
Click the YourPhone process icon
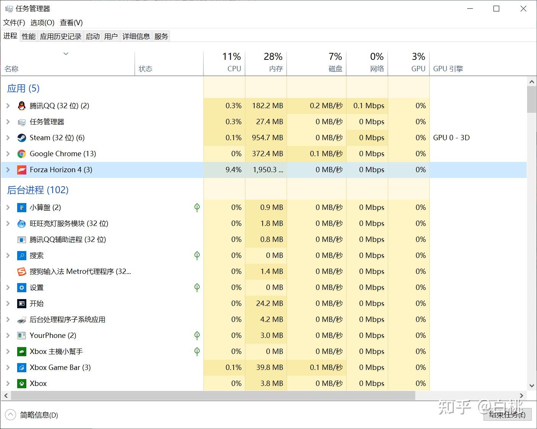(x=22, y=335)
